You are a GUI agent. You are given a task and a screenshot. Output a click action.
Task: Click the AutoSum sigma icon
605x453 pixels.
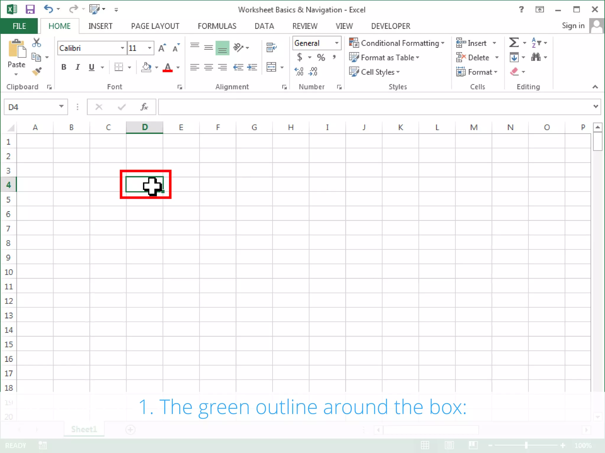click(x=514, y=43)
